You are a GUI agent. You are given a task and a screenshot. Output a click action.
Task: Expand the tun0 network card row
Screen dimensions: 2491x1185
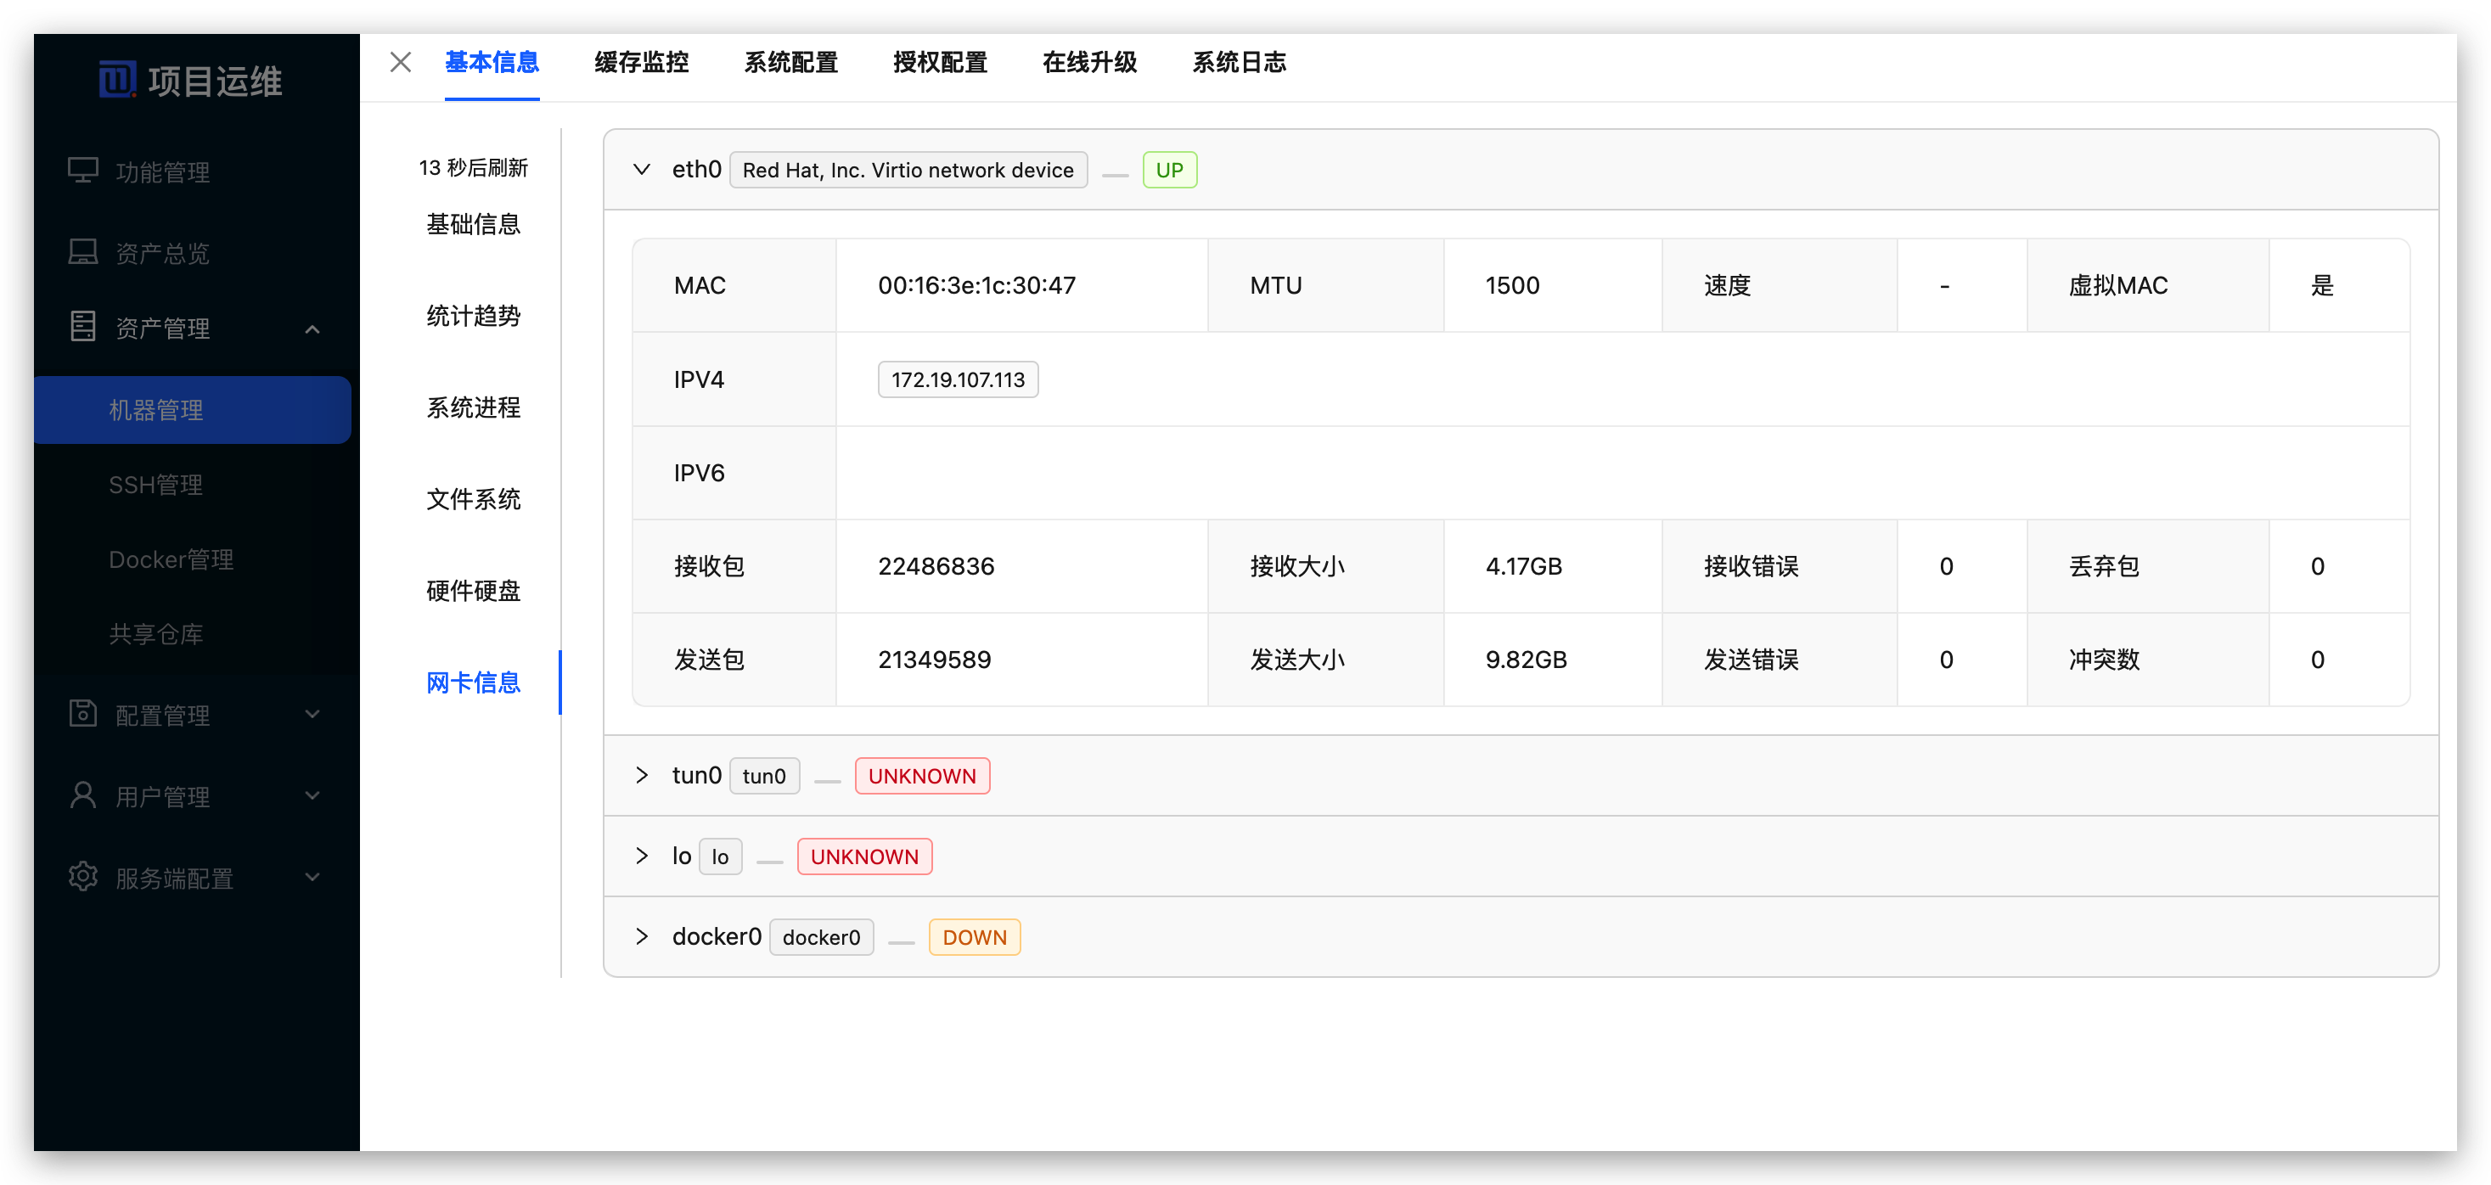click(641, 775)
